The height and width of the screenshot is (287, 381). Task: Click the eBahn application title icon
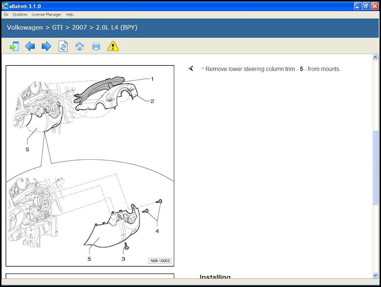[5, 6]
